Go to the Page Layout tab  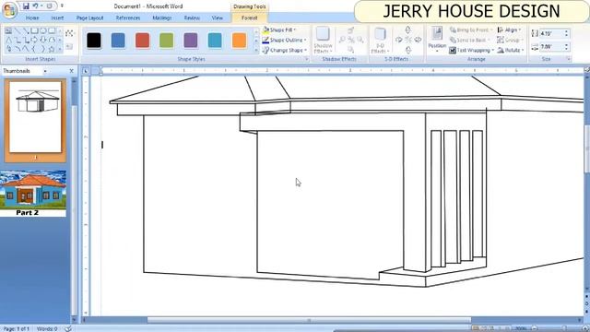[x=89, y=18]
